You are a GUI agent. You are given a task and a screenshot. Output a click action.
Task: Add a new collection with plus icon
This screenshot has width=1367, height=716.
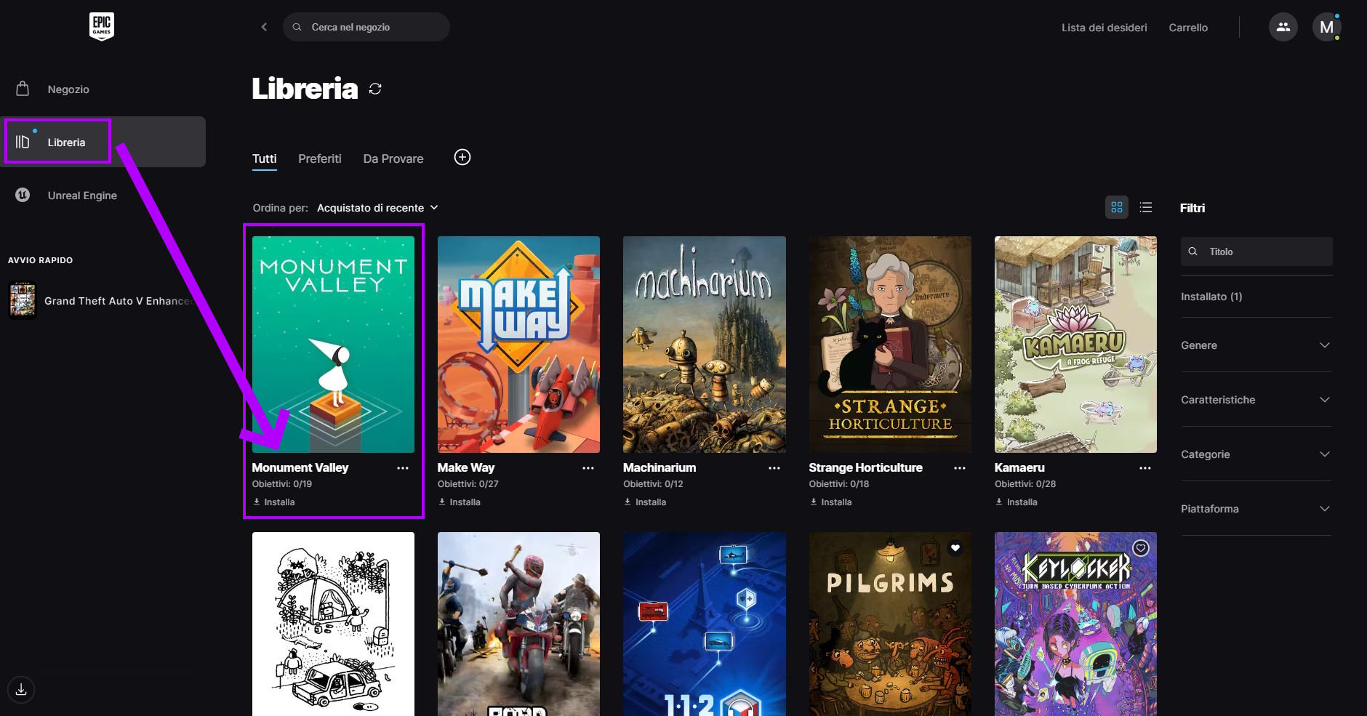[462, 157]
